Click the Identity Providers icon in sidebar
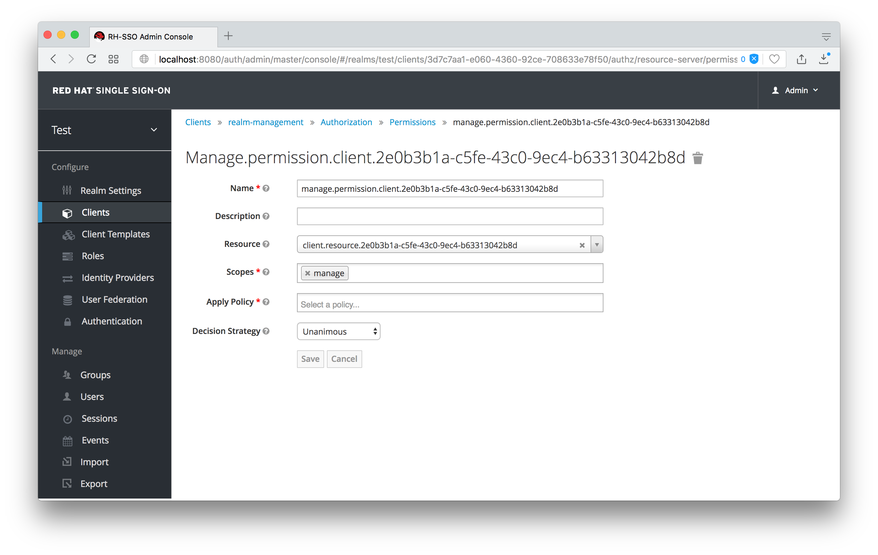Image resolution: width=878 pixels, height=555 pixels. click(69, 277)
